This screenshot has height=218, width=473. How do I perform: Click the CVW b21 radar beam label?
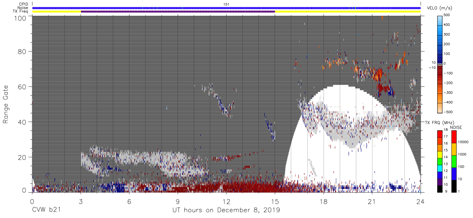46,210
